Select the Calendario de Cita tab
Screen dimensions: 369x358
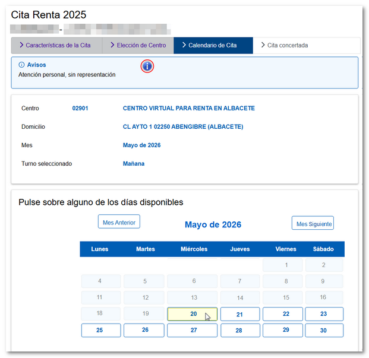(x=213, y=45)
